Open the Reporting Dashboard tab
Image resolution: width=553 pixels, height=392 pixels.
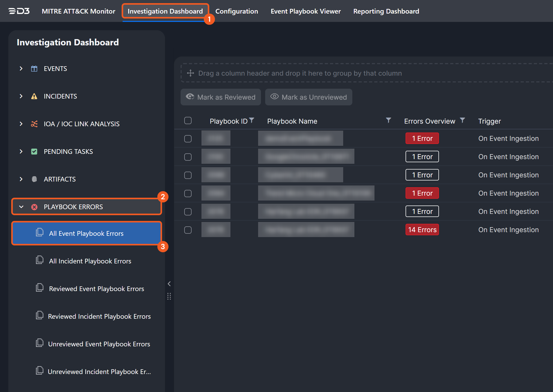[386, 11]
